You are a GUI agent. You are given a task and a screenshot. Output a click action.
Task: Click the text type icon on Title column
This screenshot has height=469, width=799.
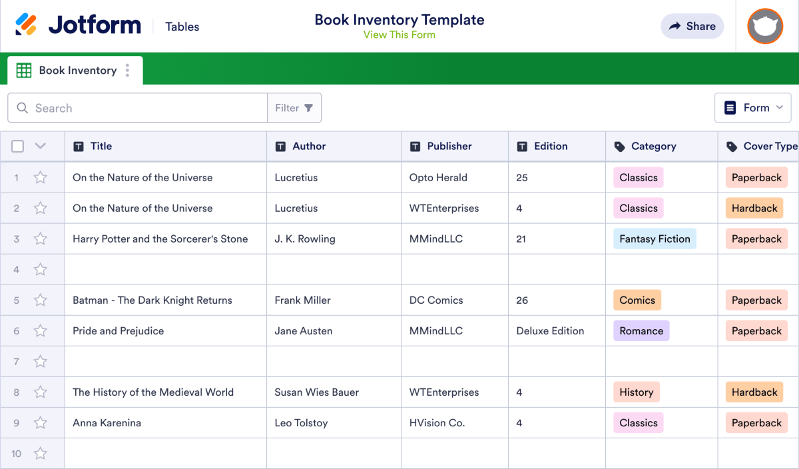(79, 146)
